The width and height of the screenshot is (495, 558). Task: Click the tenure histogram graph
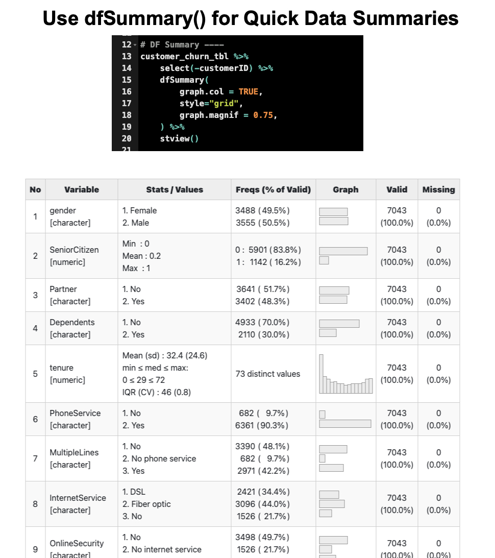(346, 374)
